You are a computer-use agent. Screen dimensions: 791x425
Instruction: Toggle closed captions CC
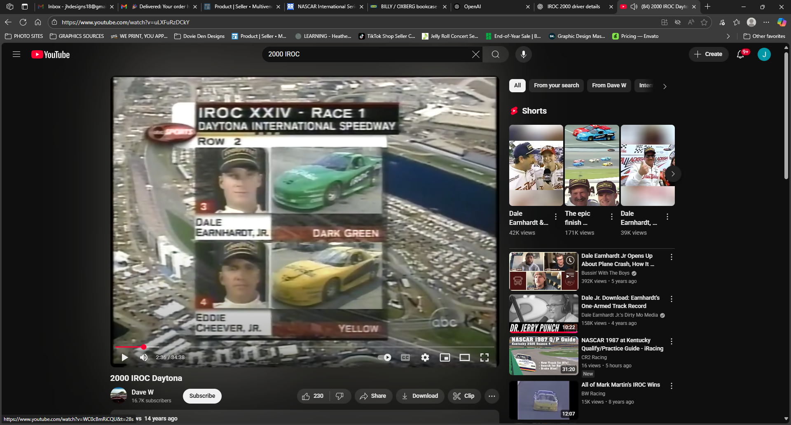pyautogui.click(x=405, y=357)
